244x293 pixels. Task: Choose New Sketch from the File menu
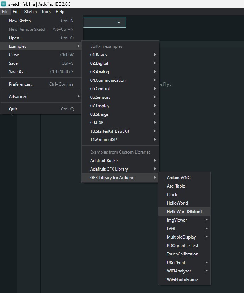(41, 21)
